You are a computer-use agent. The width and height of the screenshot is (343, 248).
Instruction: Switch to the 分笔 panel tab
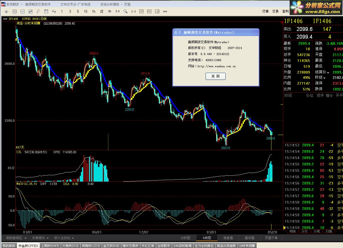point(317,231)
